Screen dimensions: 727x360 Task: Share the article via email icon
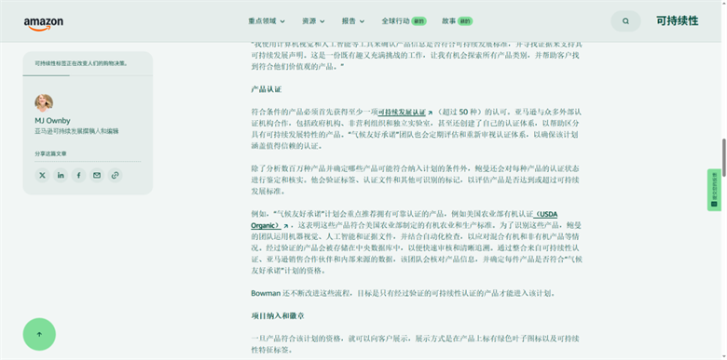[x=97, y=175]
